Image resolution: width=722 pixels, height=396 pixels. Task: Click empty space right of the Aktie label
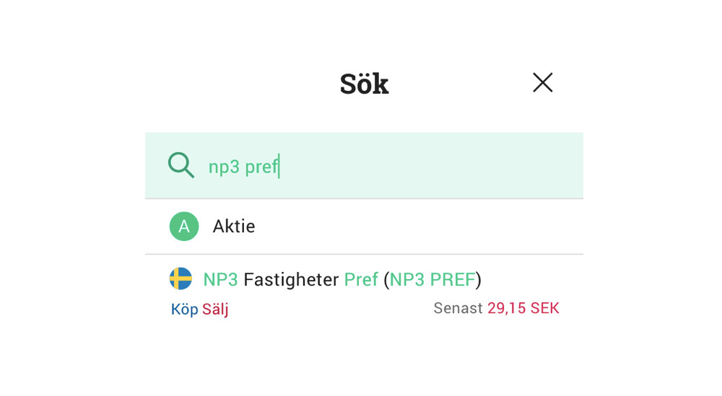coord(419,226)
